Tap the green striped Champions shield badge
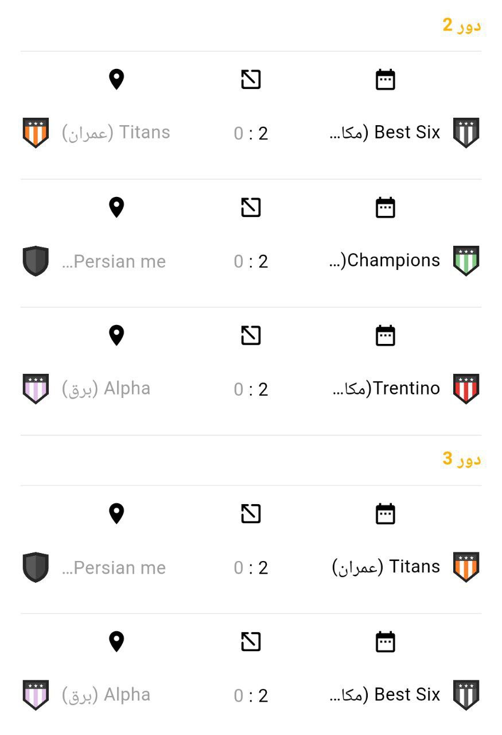The height and width of the screenshot is (735, 502). point(466,261)
